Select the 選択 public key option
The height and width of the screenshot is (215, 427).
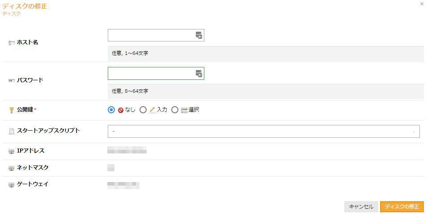click(175, 110)
